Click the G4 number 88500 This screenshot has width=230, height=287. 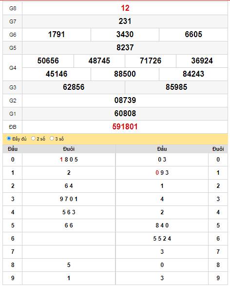click(x=125, y=74)
